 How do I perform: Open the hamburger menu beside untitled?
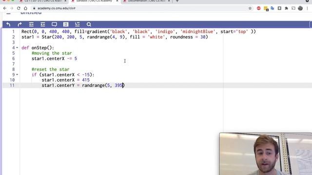pos(8,14)
